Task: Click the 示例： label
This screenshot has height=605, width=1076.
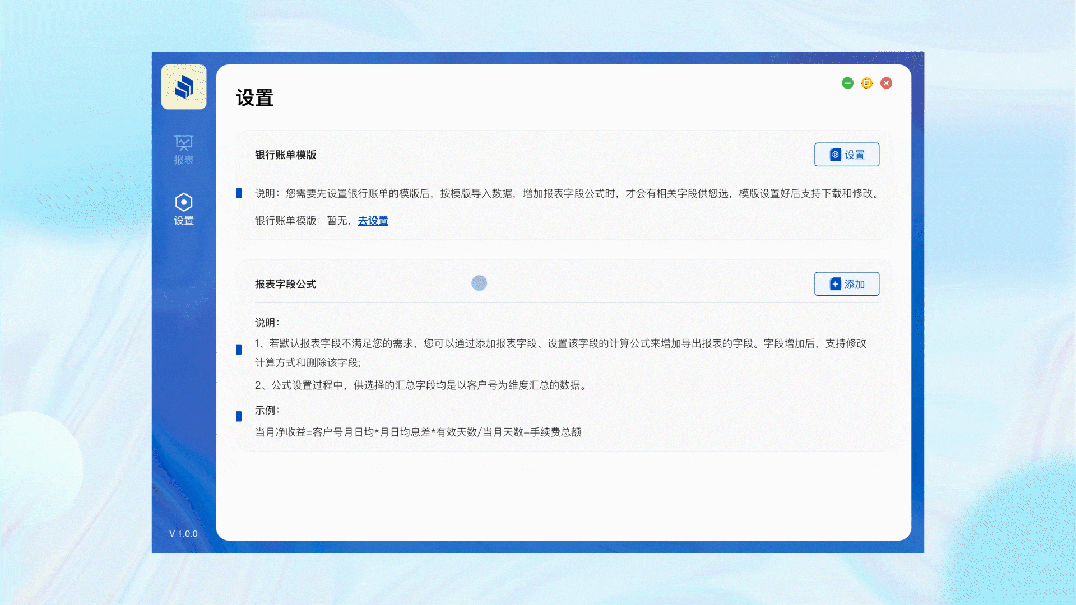Action: click(x=267, y=410)
